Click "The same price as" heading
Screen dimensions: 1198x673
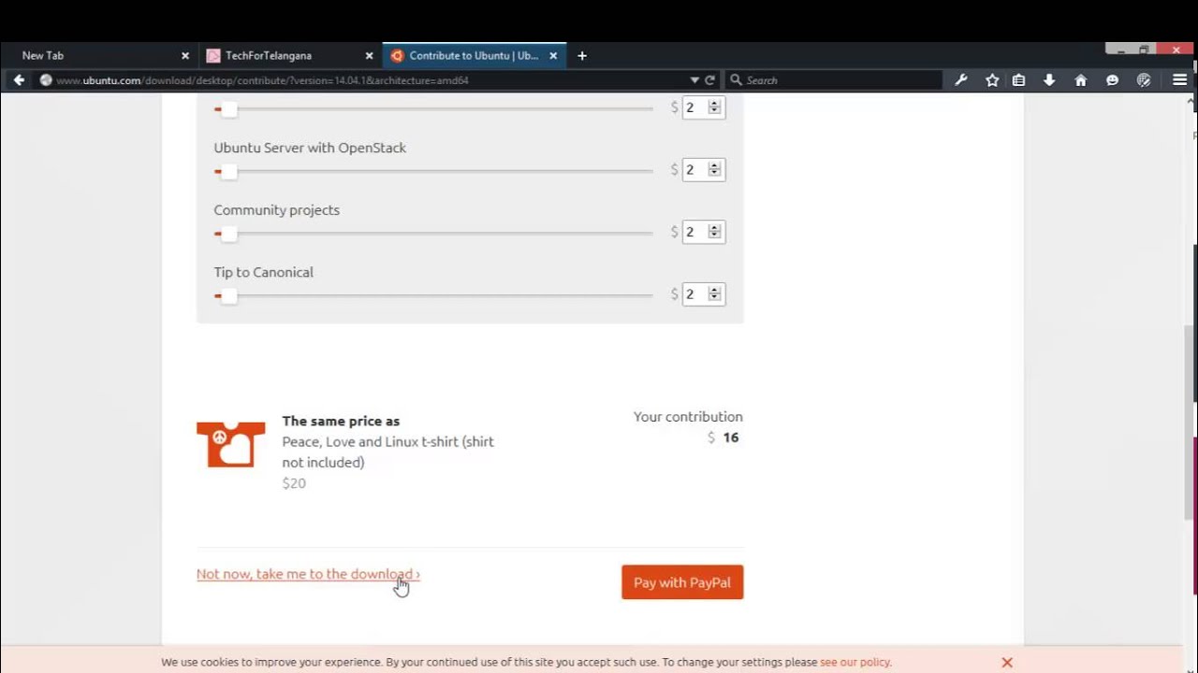(x=341, y=422)
